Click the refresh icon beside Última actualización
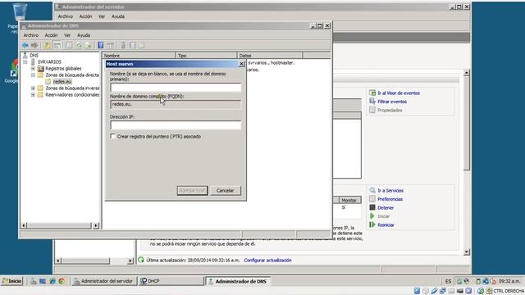The height and width of the screenshot is (295, 525). click(141, 260)
